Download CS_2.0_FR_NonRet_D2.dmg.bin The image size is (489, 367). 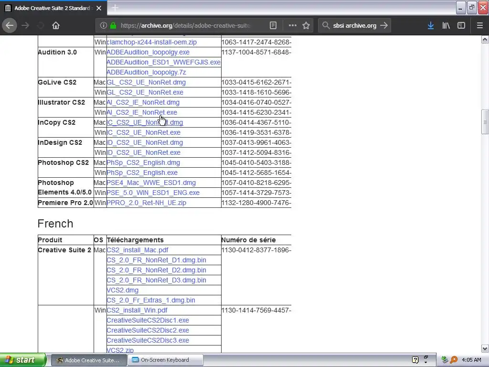(156, 270)
